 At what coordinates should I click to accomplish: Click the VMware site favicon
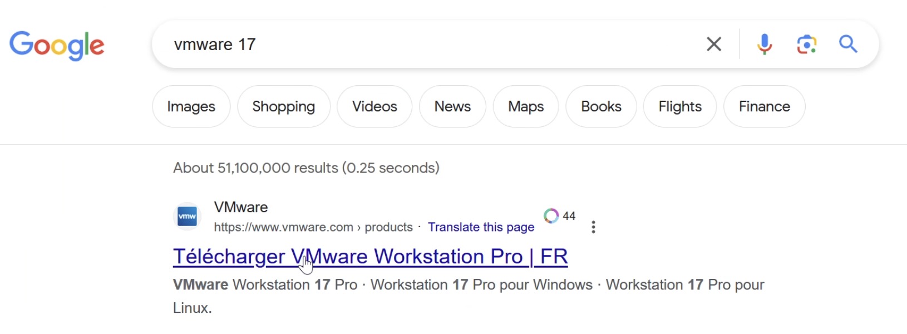[187, 217]
